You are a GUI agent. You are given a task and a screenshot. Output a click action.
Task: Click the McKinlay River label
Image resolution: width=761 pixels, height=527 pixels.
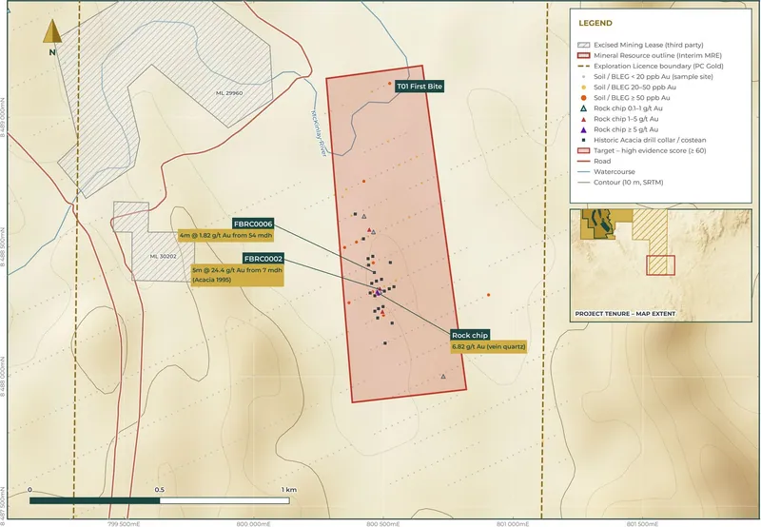coord(319,133)
